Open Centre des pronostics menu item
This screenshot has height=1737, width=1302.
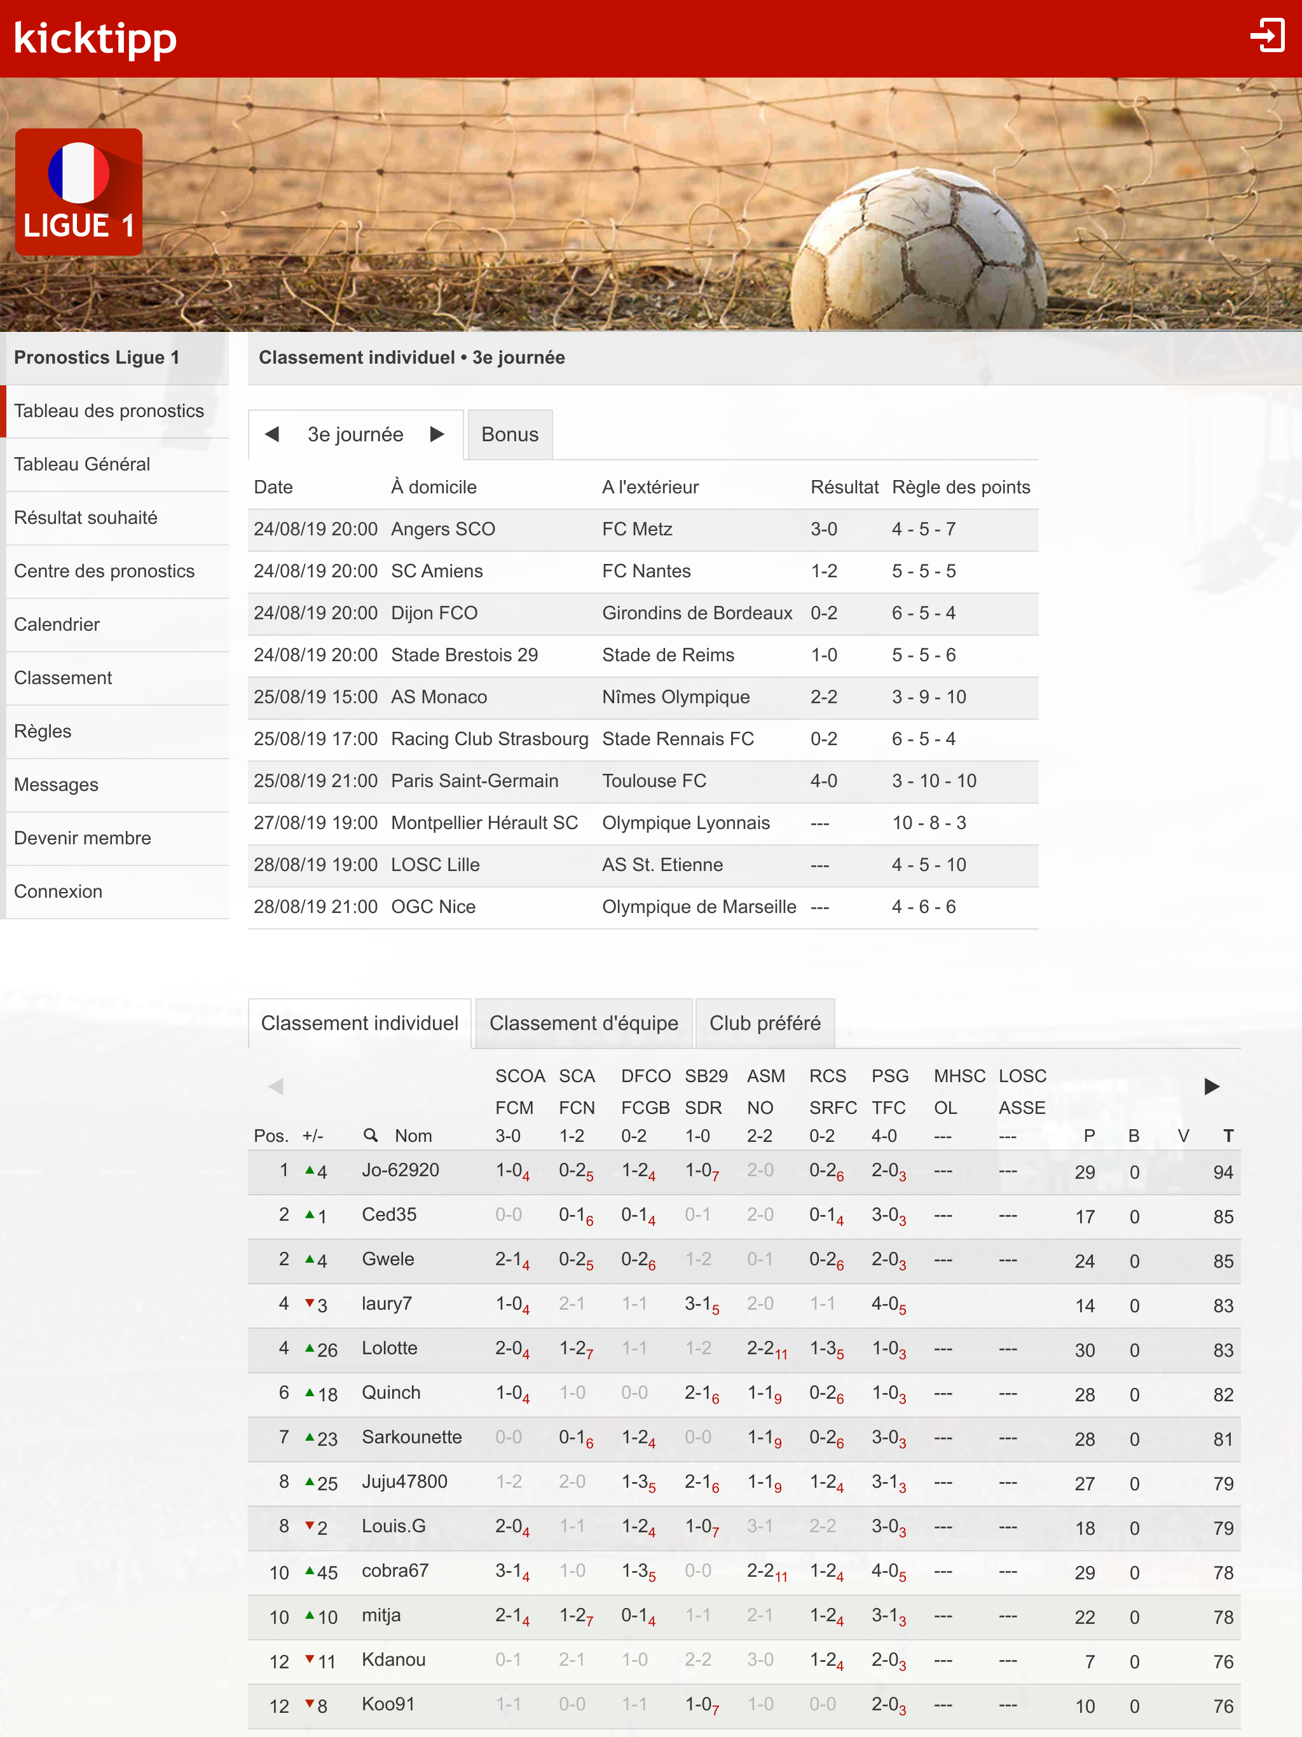pyautogui.click(x=104, y=571)
